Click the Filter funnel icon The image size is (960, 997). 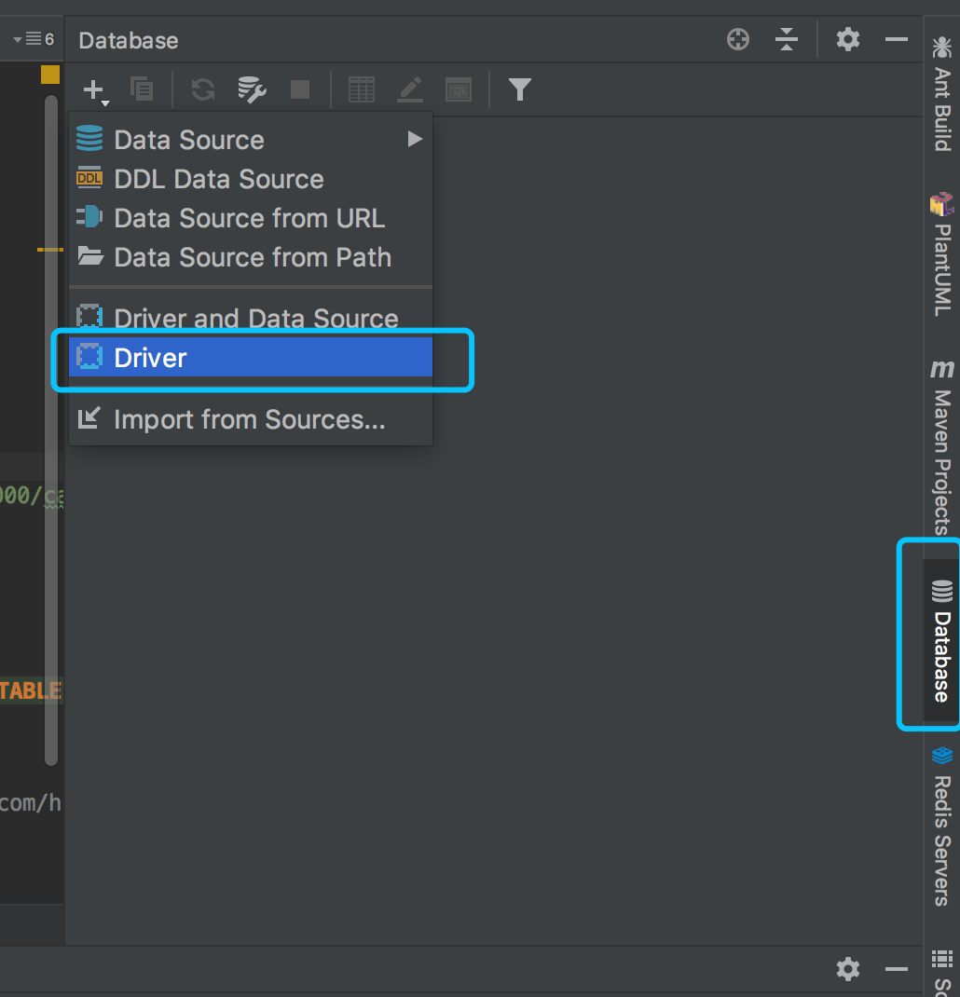[x=520, y=89]
